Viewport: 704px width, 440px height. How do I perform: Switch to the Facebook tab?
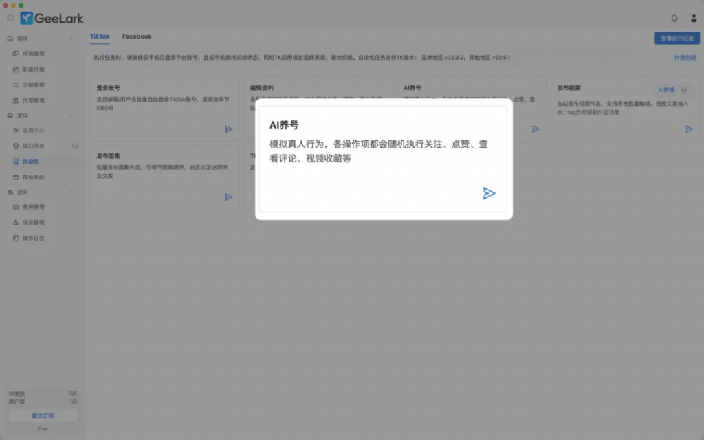pos(137,36)
